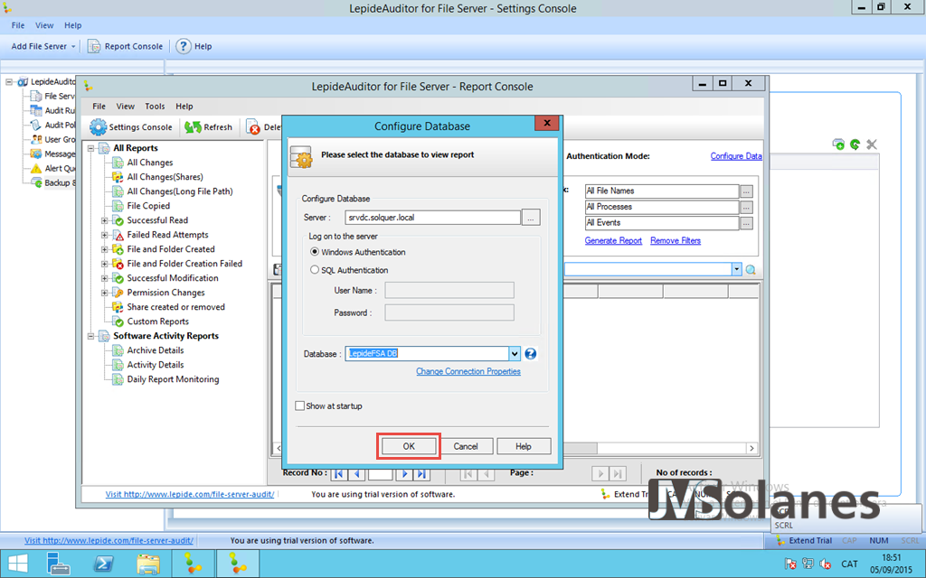Click the Server browse ellipsis button
Image resolution: width=926 pixels, height=578 pixels.
point(531,218)
